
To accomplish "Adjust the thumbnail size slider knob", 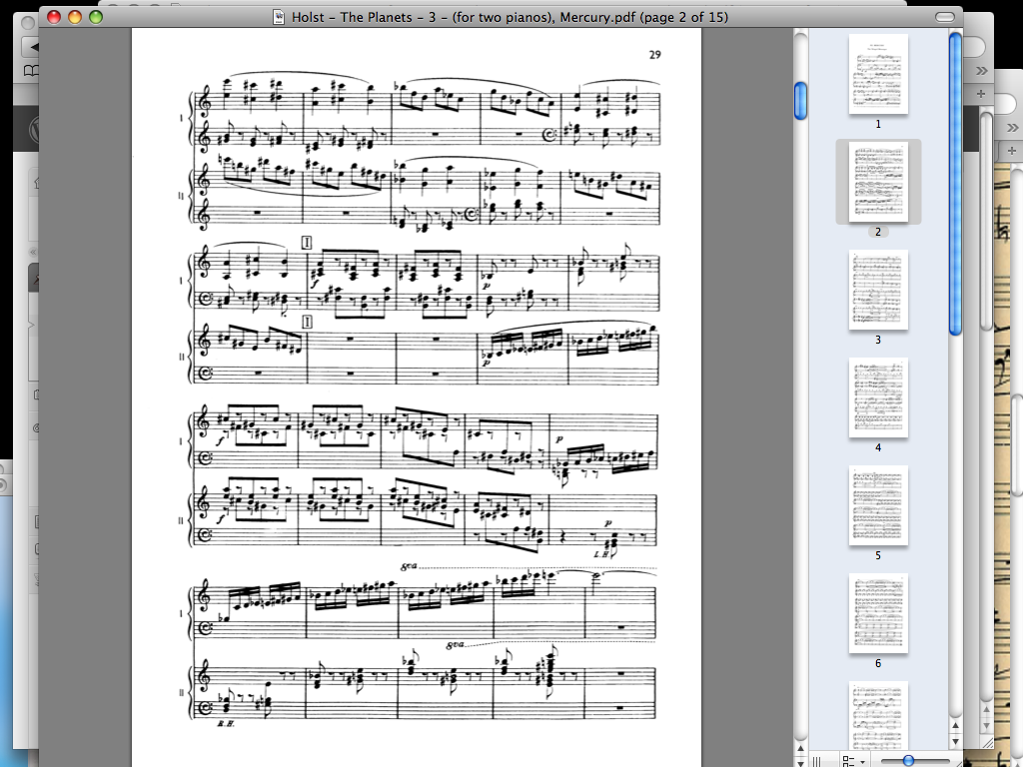I will click(x=907, y=760).
